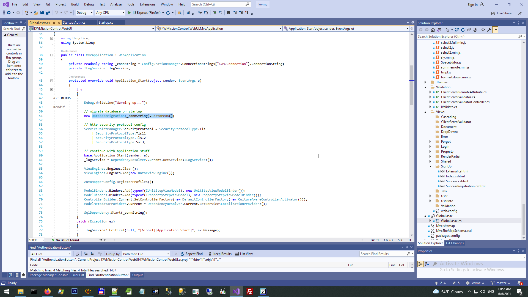
Task: Click the bookmark toggle icon in toolbar
Action: (x=229, y=13)
